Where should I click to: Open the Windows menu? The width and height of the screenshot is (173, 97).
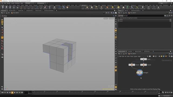[17, 3]
